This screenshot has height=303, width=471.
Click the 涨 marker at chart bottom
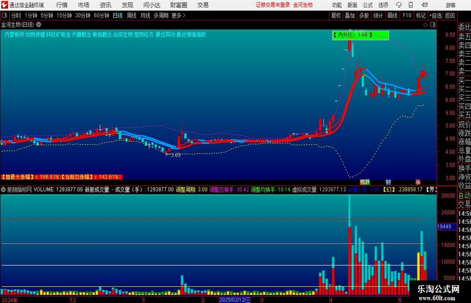pos(418,182)
